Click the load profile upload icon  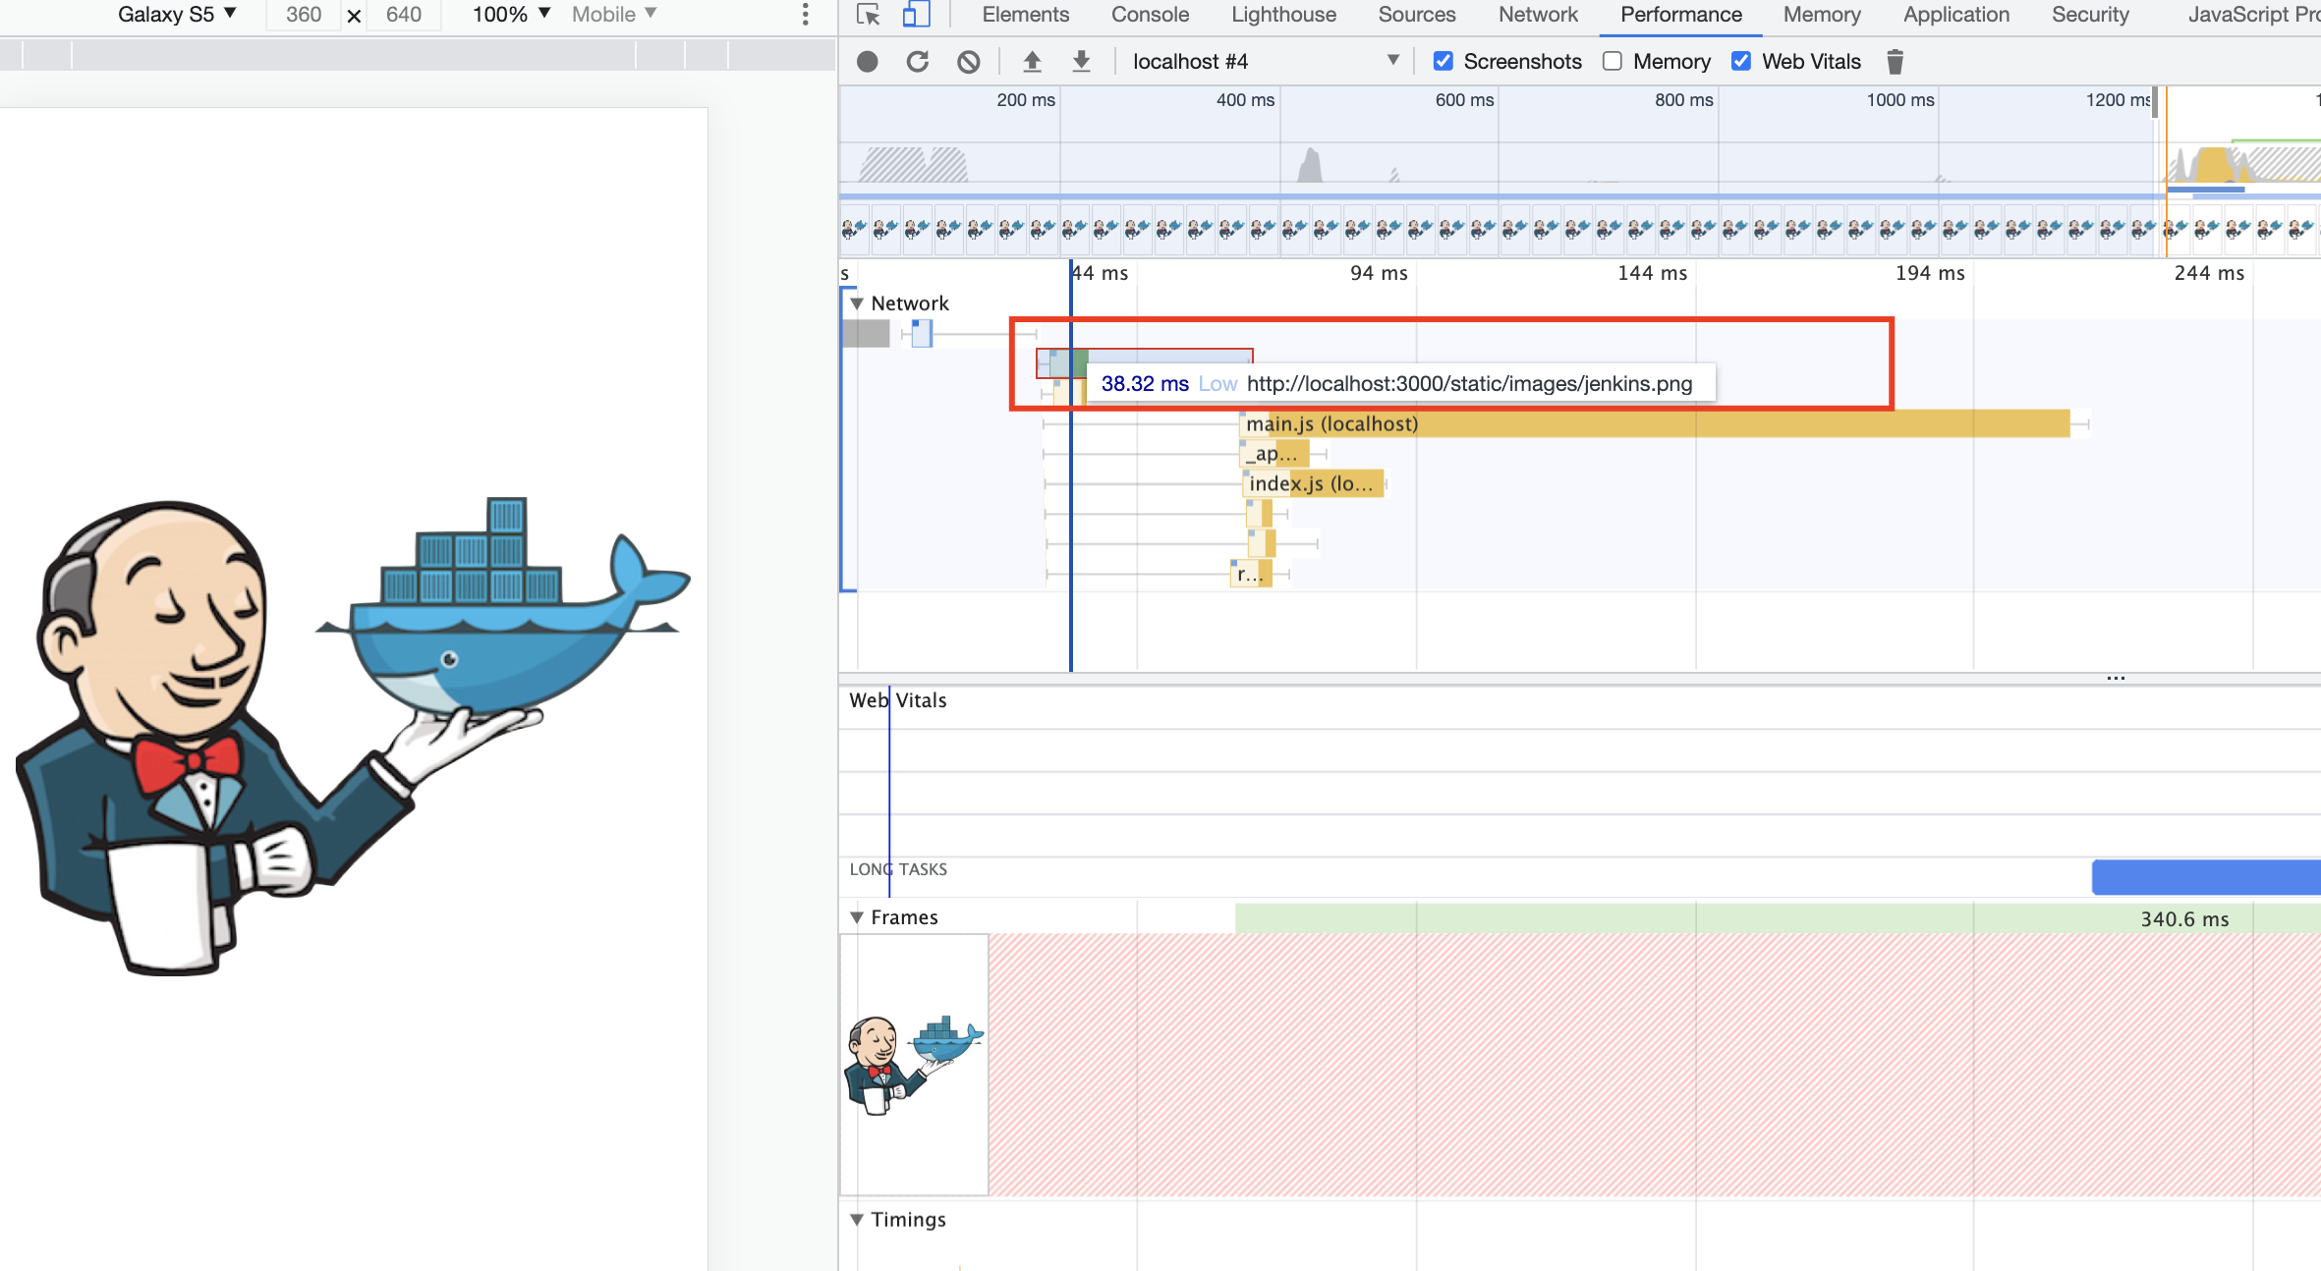click(1032, 62)
